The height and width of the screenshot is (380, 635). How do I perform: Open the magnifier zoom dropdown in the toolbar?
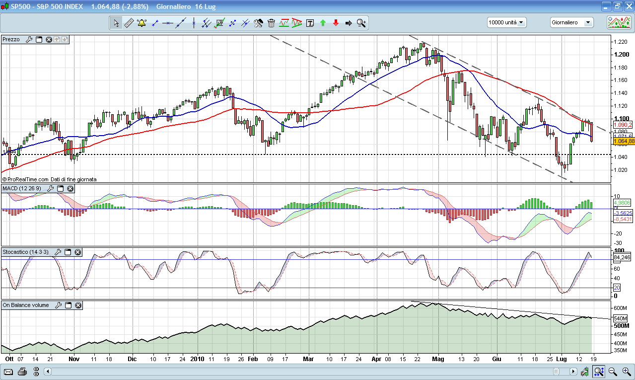[x=361, y=23]
